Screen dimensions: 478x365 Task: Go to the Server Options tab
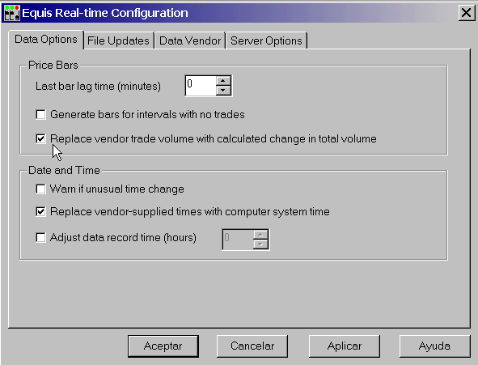(266, 40)
